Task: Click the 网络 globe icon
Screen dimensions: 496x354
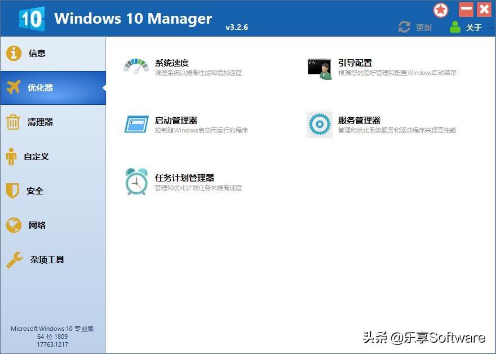Action: pos(14,225)
